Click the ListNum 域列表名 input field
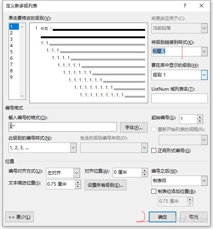This screenshot has height=229, width=213. (180, 98)
